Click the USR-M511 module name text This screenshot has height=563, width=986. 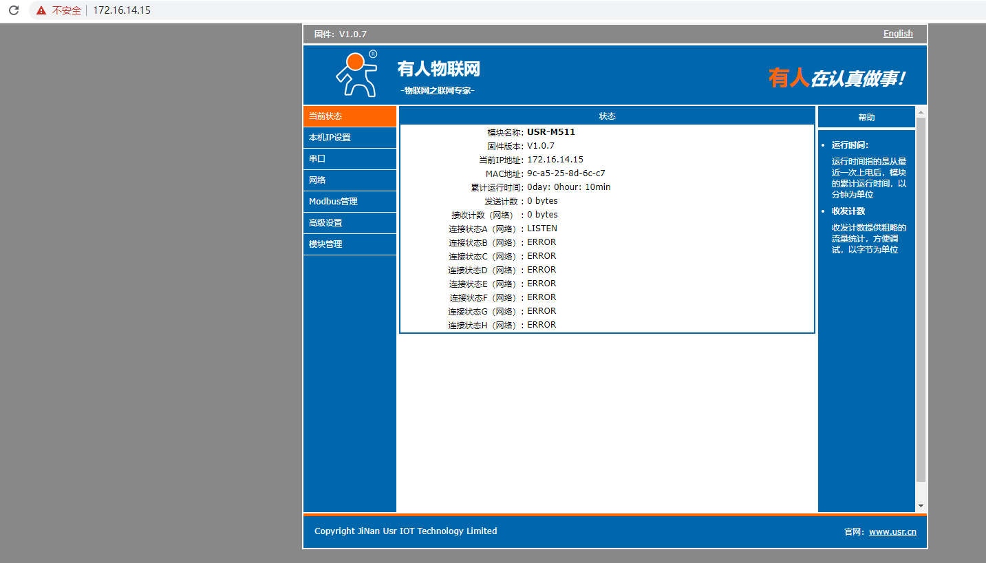(551, 132)
